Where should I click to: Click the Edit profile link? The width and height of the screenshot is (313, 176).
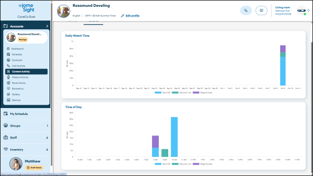[133, 16]
